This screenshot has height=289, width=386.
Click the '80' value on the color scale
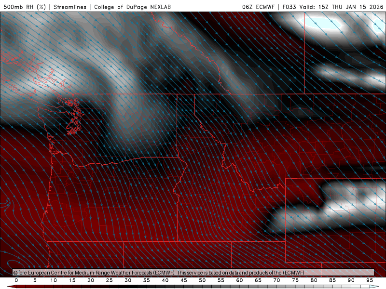(314, 280)
